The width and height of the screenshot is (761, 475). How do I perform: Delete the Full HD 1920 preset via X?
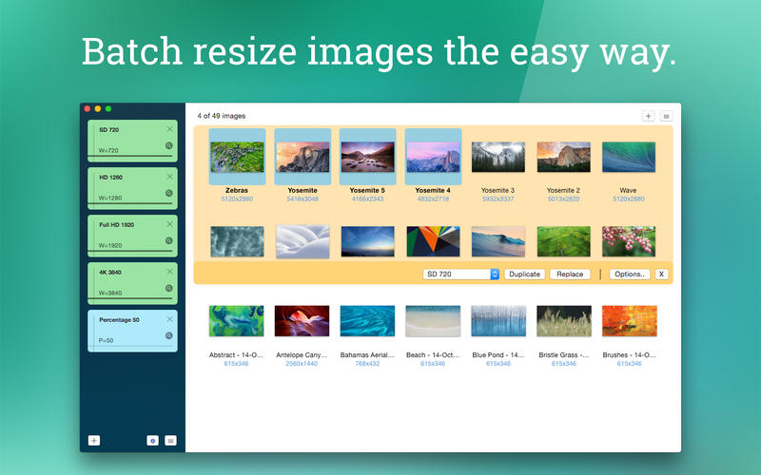coord(170,224)
